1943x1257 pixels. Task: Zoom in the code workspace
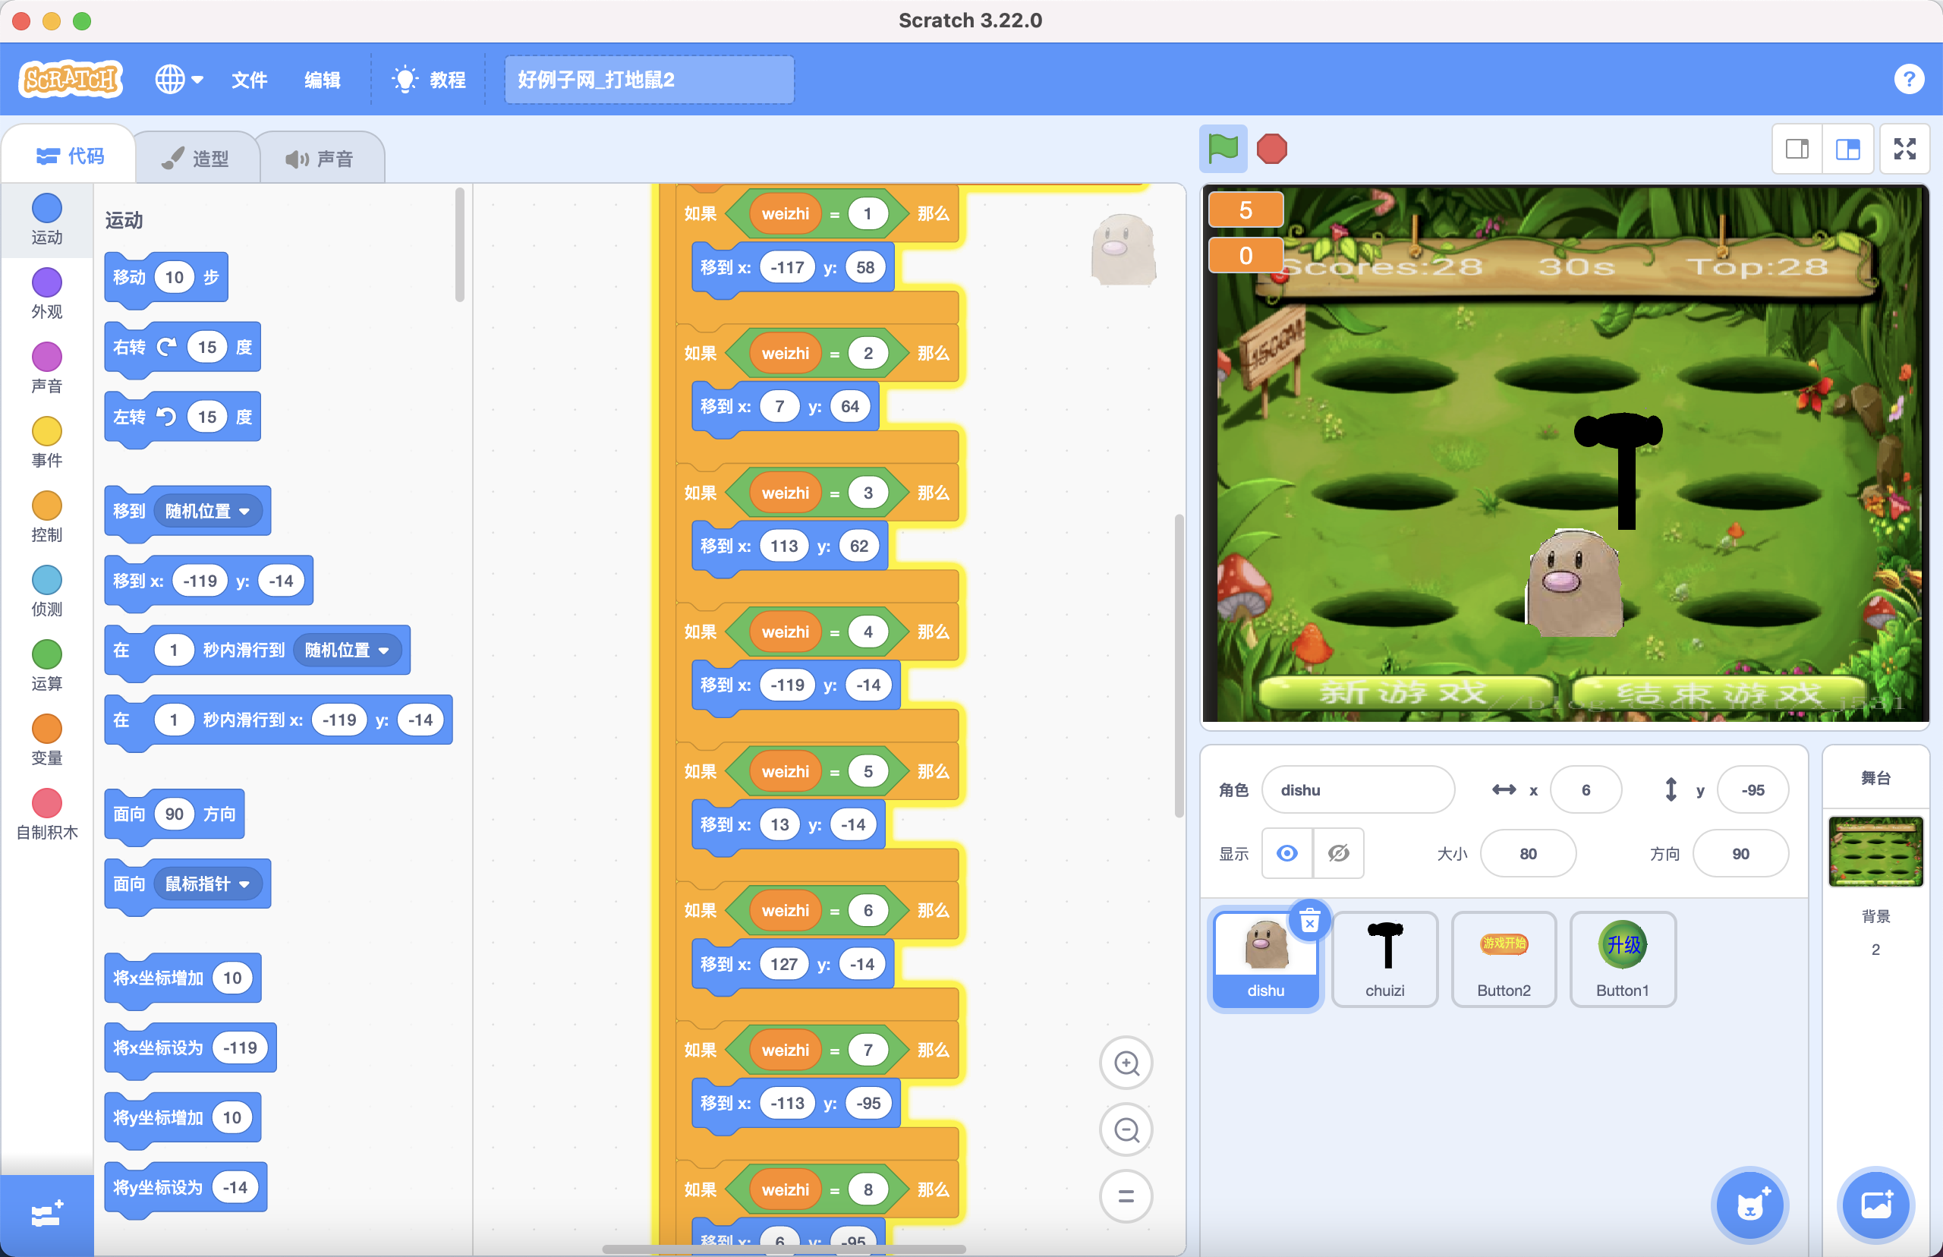tap(1126, 1063)
